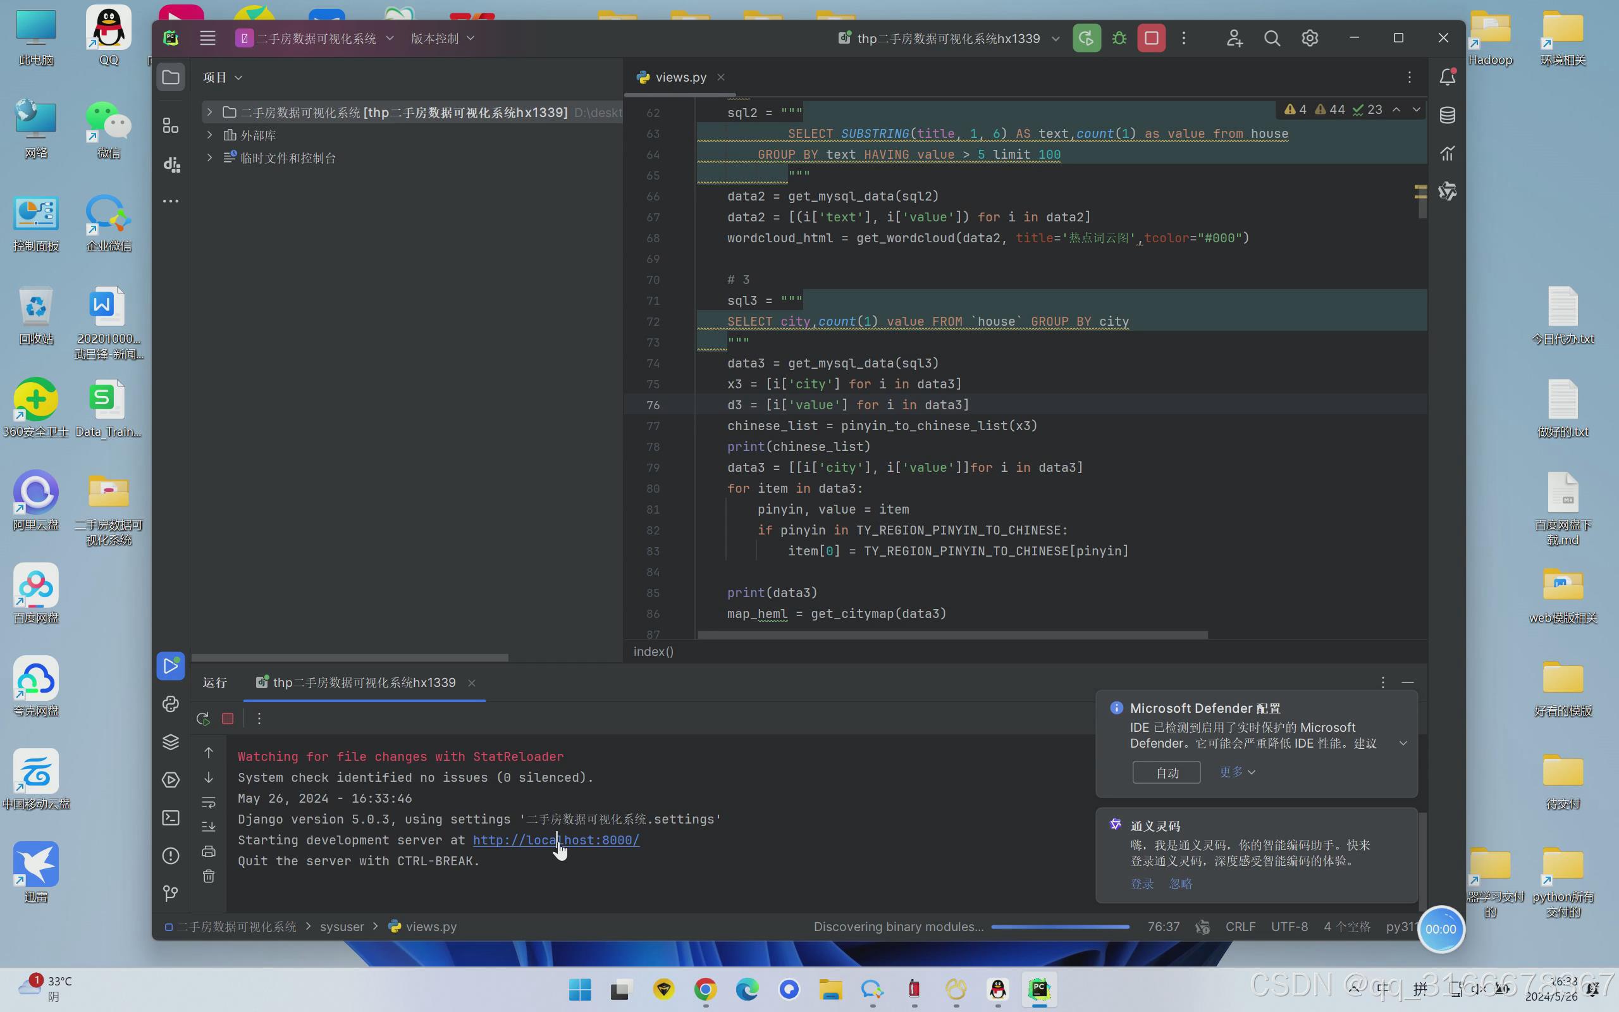Click 自动 button in Defender notification
Screen dimensions: 1619x1012
point(1166,772)
